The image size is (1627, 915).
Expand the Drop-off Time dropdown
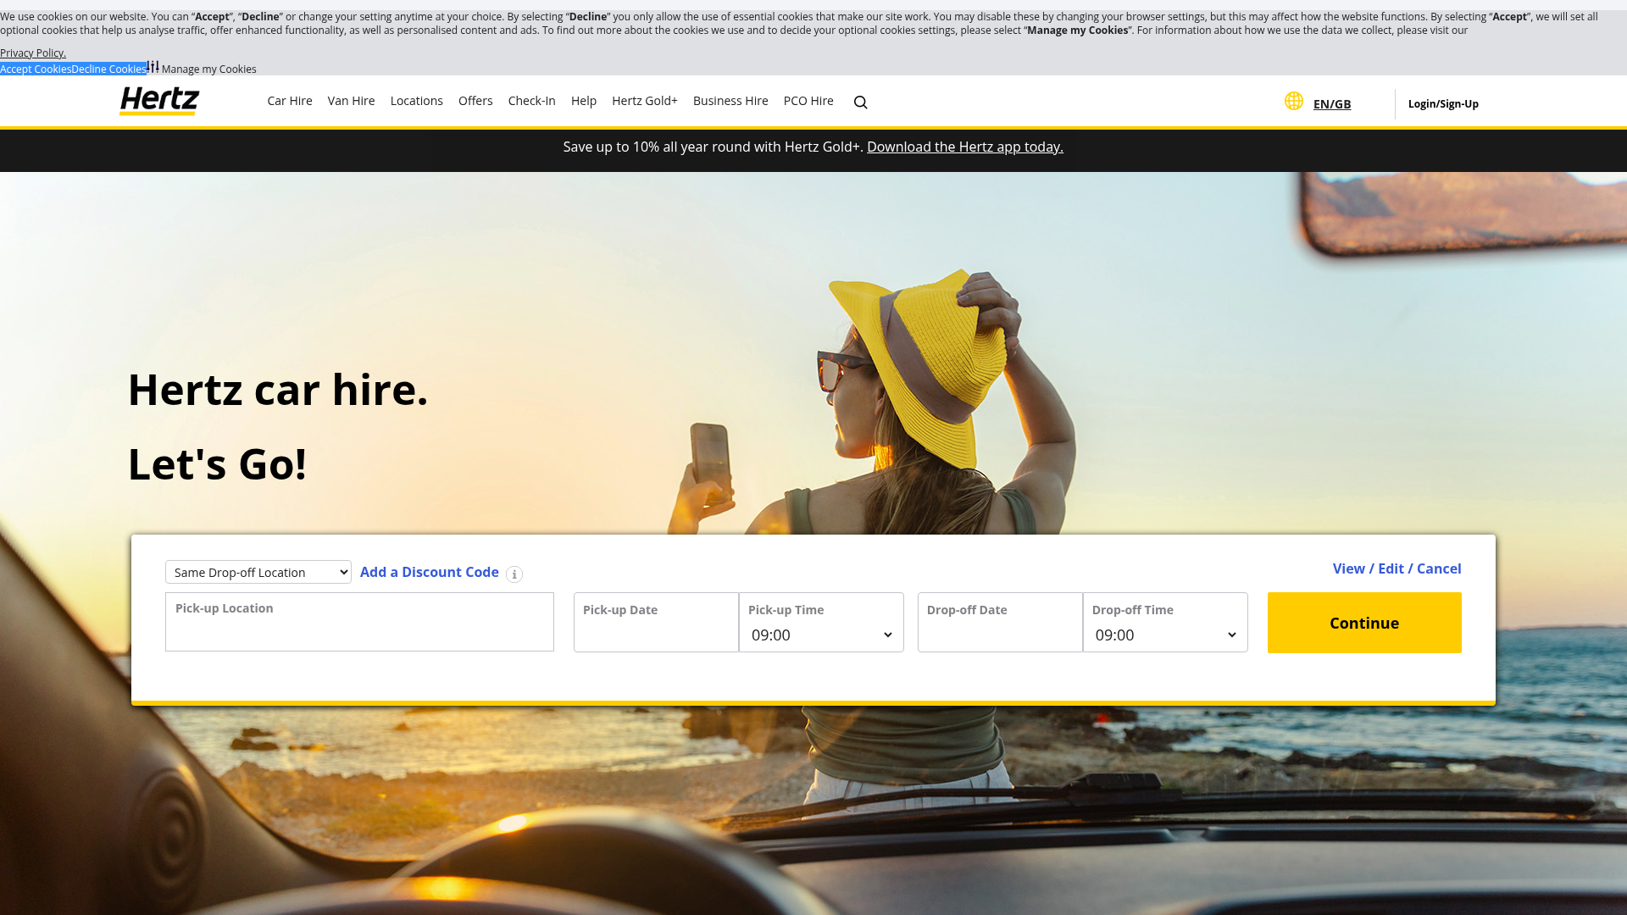click(x=1165, y=635)
